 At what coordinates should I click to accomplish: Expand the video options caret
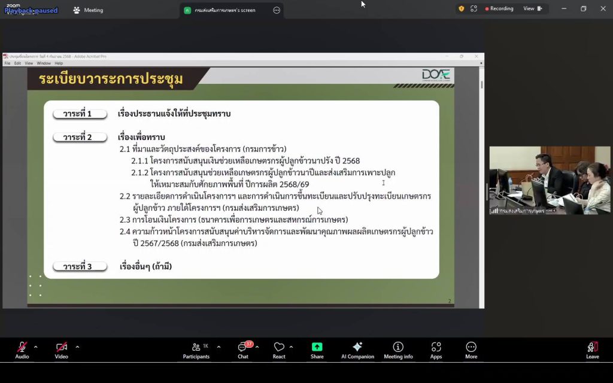77,347
